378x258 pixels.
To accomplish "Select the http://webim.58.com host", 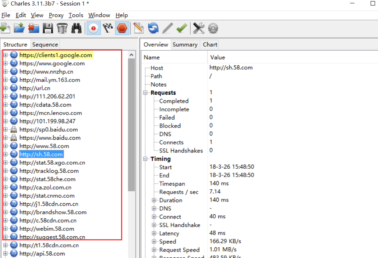I will pyautogui.click(x=47, y=229).
